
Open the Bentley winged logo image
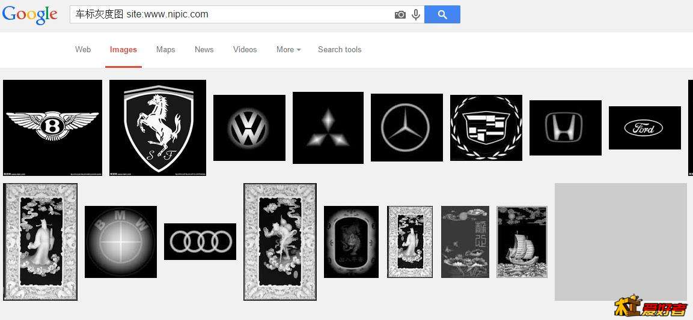coord(53,128)
